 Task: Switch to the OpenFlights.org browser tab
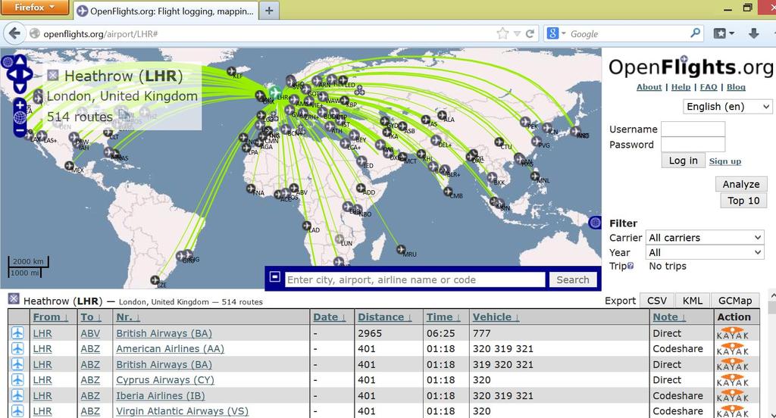(x=166, y=11)
